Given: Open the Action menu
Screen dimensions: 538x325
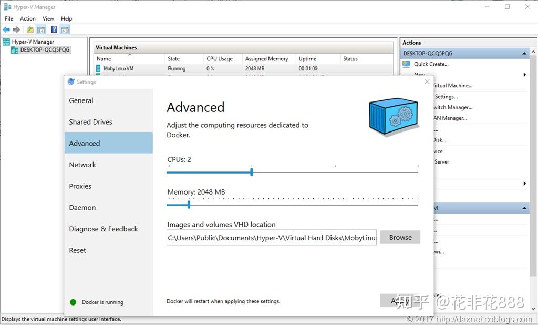Looking at the screenshot, I should coord(27,18).
